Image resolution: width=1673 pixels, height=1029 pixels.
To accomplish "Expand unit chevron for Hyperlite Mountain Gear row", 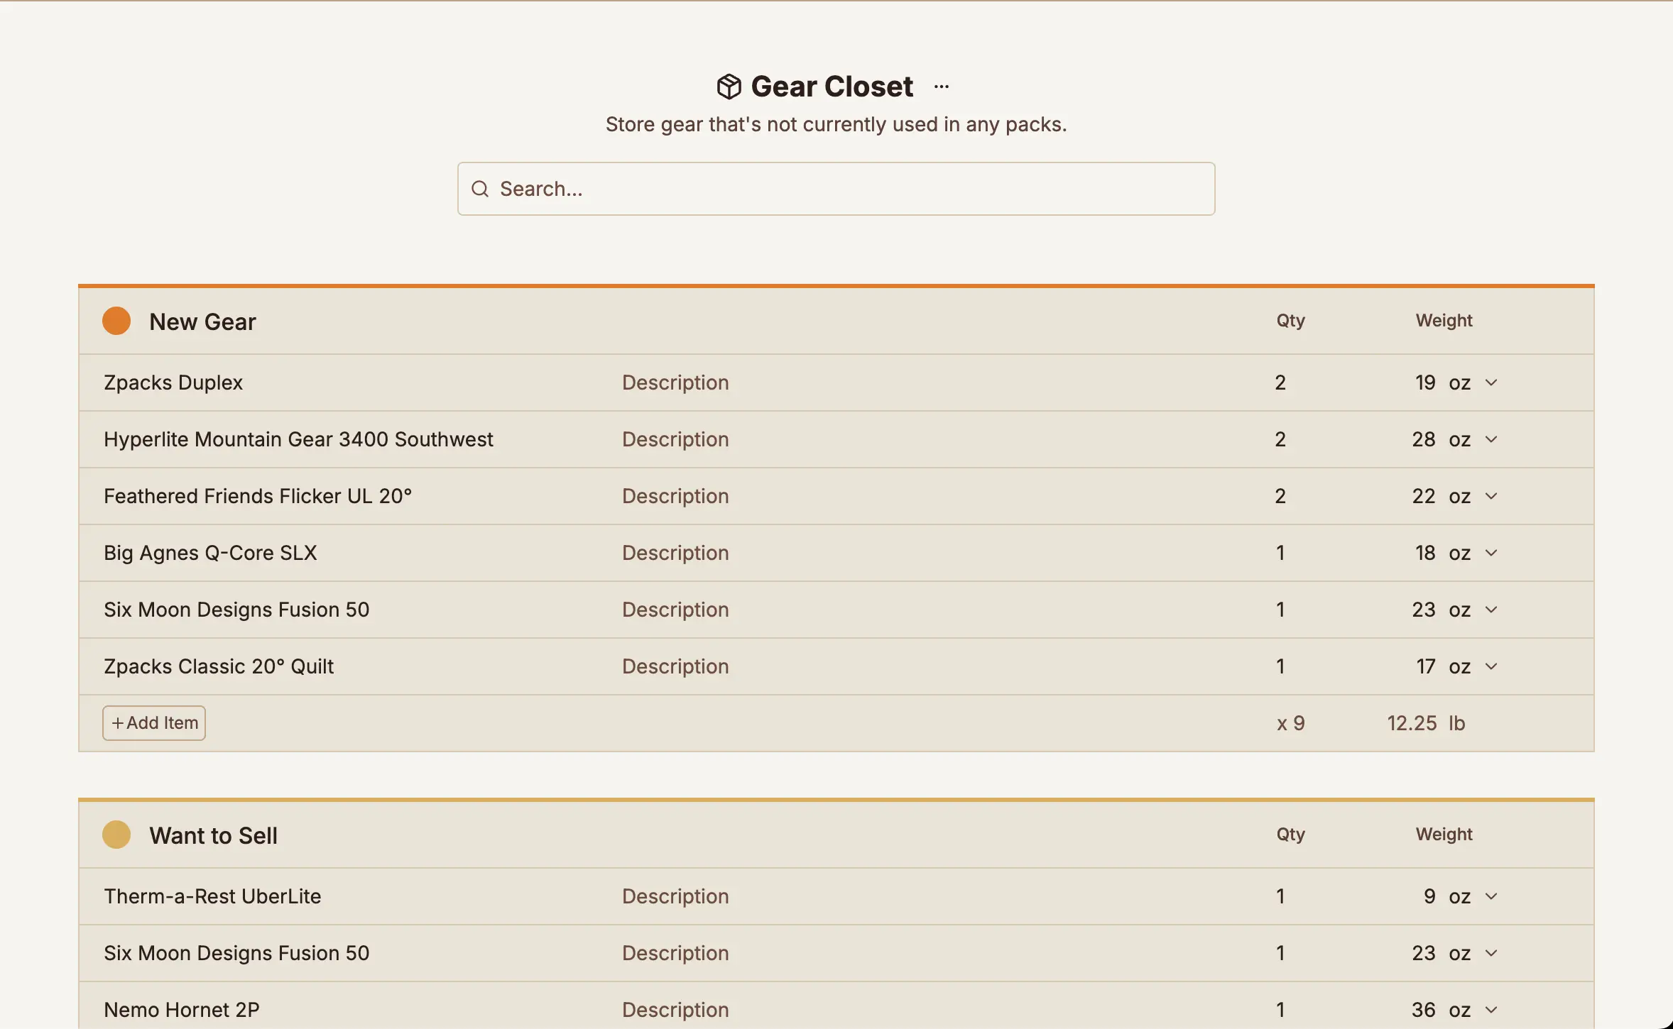I will pos(1491,439).
